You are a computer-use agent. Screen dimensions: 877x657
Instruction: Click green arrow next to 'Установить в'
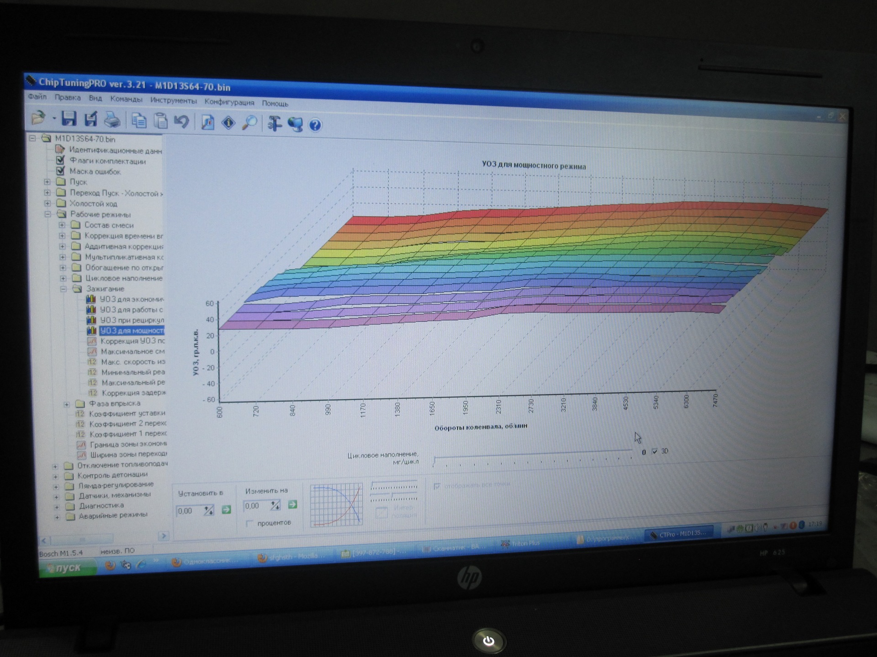pyautogui.click(x=226, y=510)
